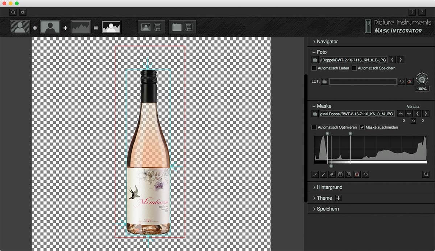
Task: Click the puzzle-shaped icon beside mask tools
Action: [x=426, y=175]
